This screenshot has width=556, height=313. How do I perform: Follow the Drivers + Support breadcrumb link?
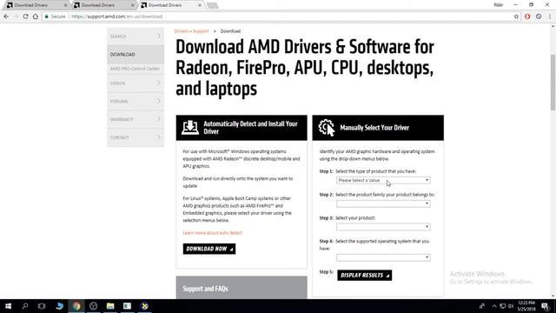pyautogui.click(x=191, y=31)
